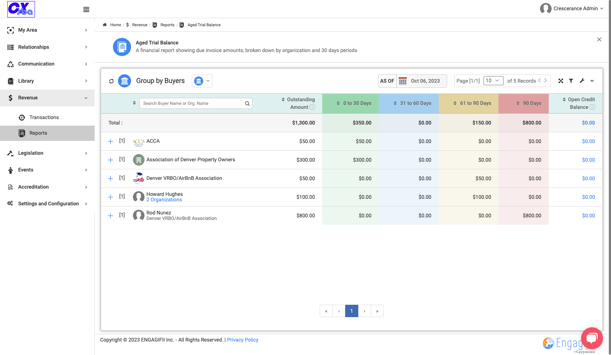Open the page size 10 dropdown
Screen dimensions: 611x355
[493, 81]
